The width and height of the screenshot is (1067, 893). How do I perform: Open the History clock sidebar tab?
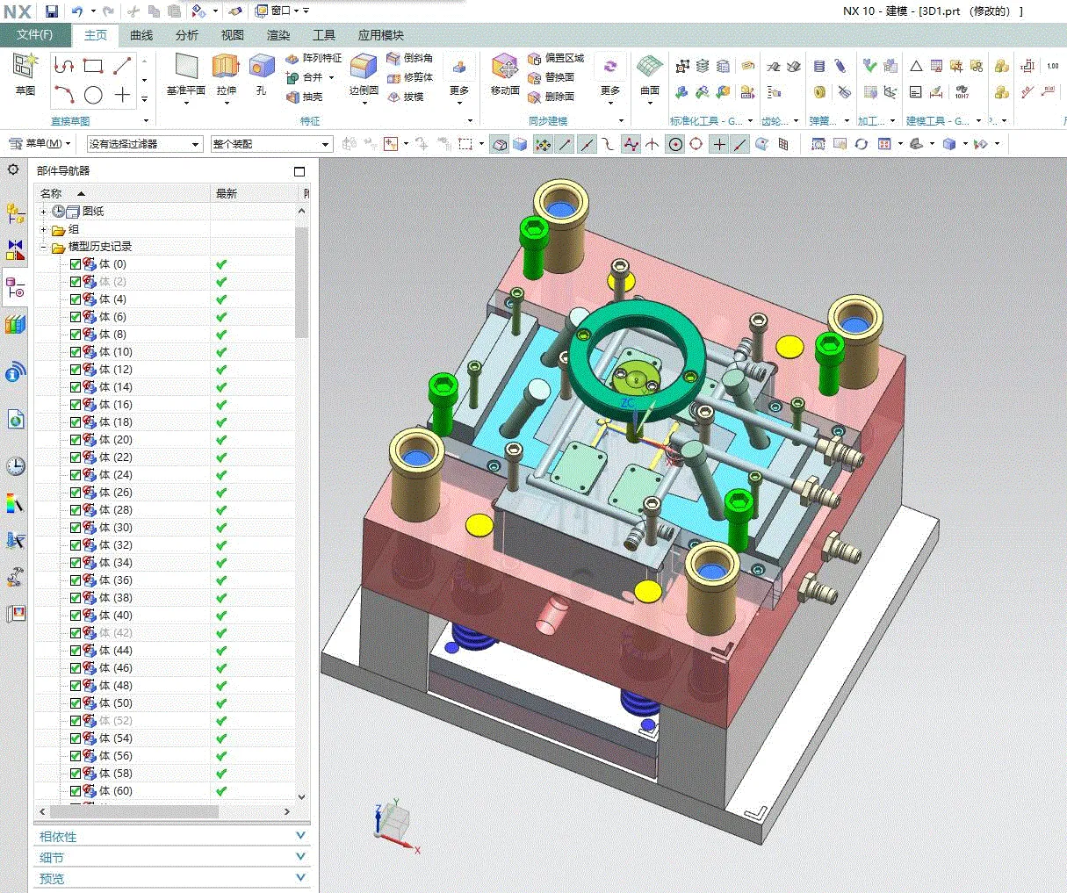15,465
